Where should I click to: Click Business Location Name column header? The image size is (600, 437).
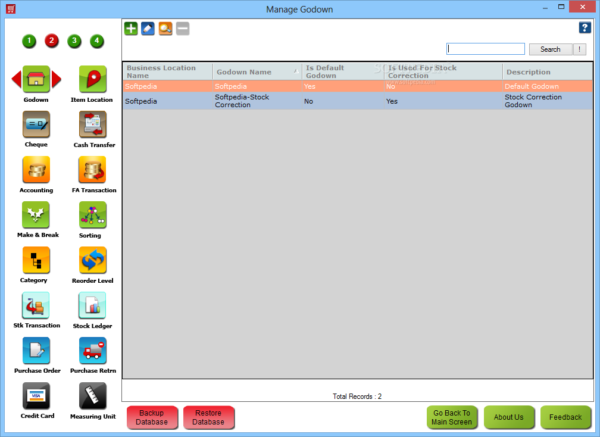tap(168, 71)
